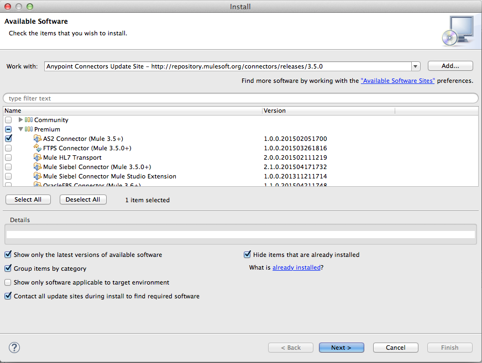Click the OracleEBS Connector plugin icon
Viewport: 482px width, 363px height.
tap(38, 185)
